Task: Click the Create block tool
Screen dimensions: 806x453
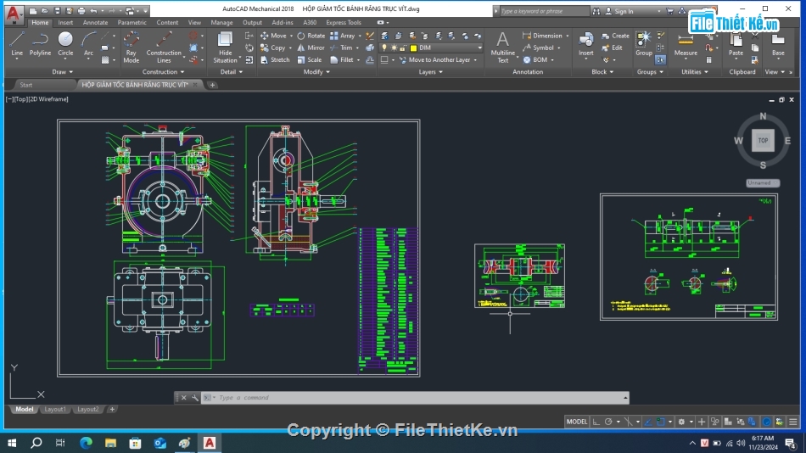Action: 615,36
